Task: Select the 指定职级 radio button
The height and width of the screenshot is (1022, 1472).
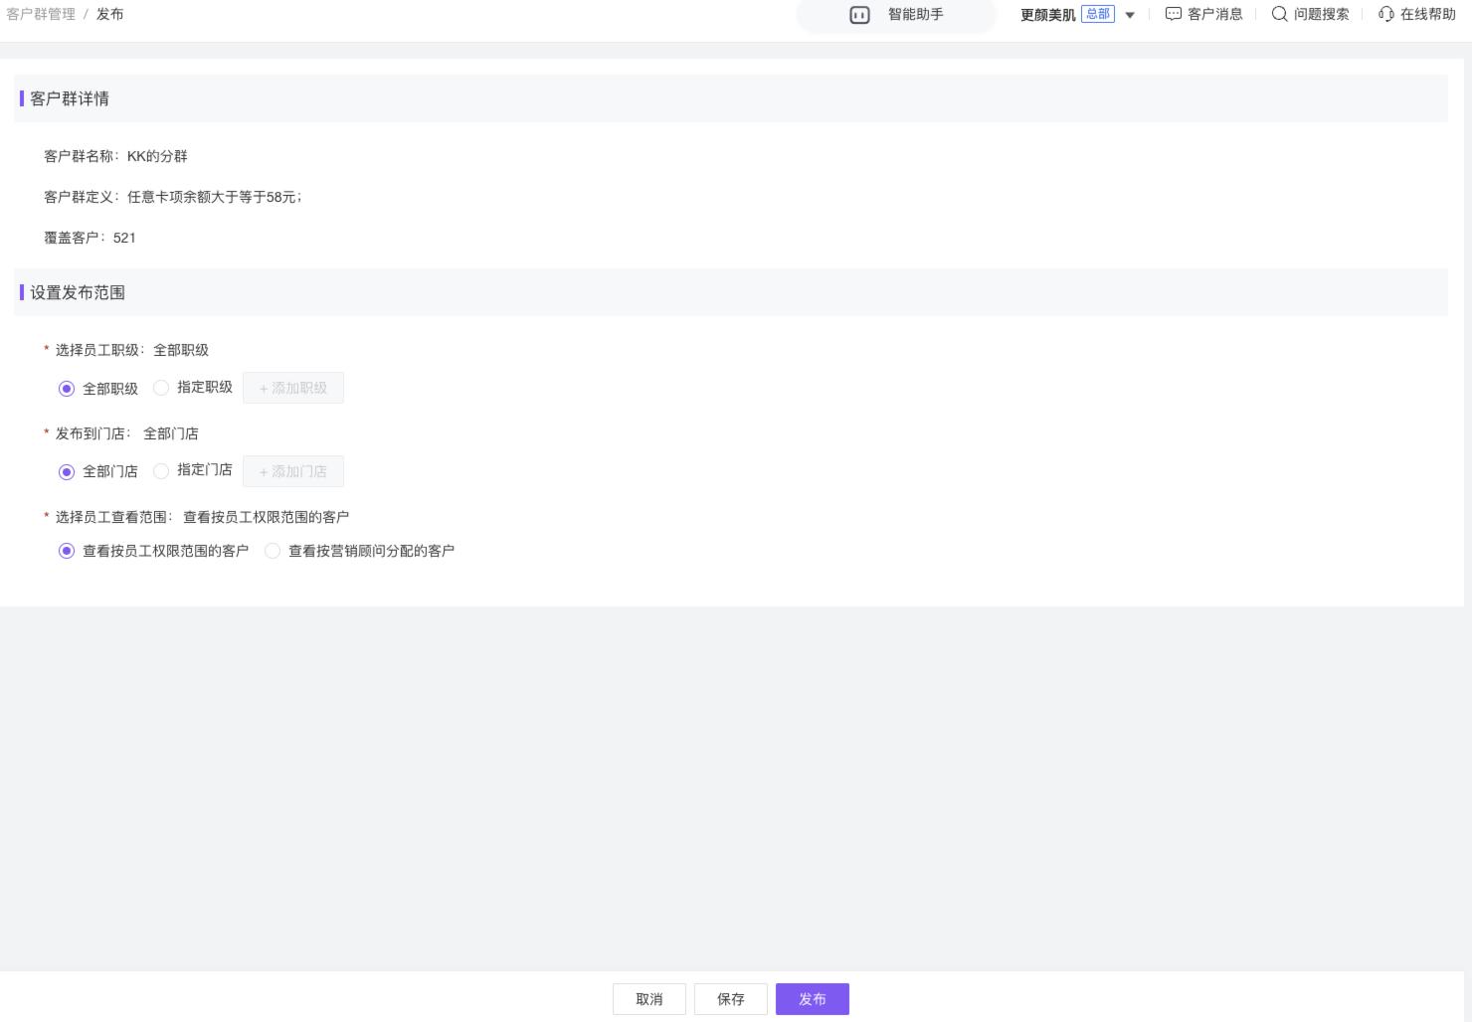Action: 161,388
